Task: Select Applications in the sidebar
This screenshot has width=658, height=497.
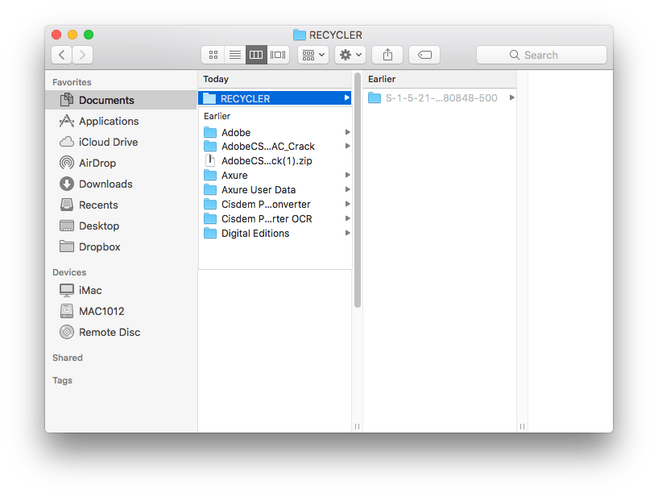Action: coord(108,121)
